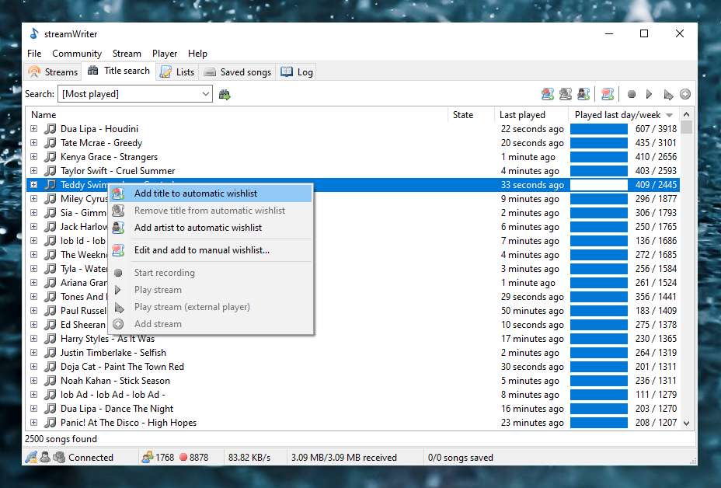The image size is (721, 488).
Task: Click the toolbar Add stream plus icon
Action: point(685,94)
